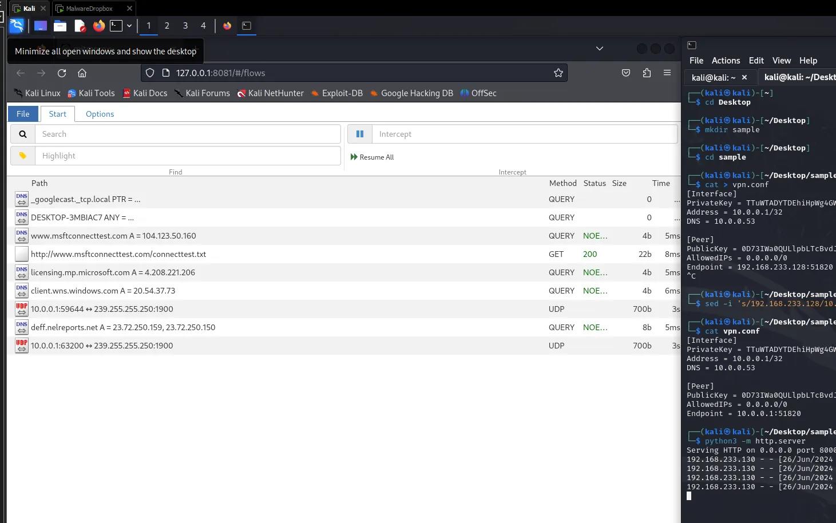This screenshot has height=523, width=836.
Task: Close the kali@kali: ~ terminal tab
Action: click(744, 77)
